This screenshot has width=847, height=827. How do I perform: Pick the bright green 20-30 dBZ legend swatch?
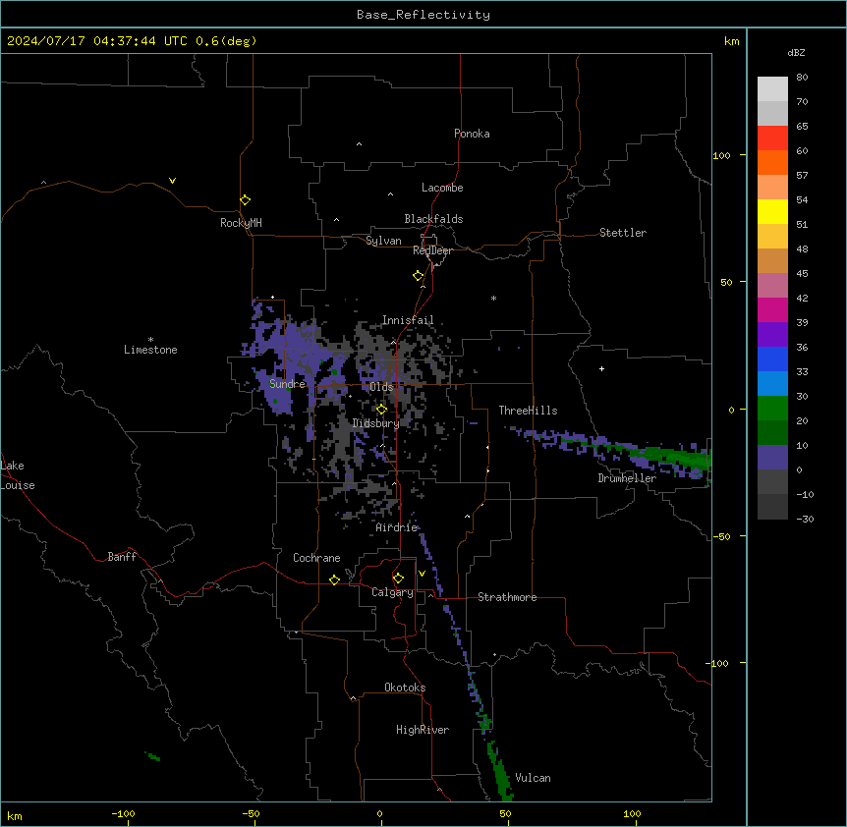[x=772, y=409]
